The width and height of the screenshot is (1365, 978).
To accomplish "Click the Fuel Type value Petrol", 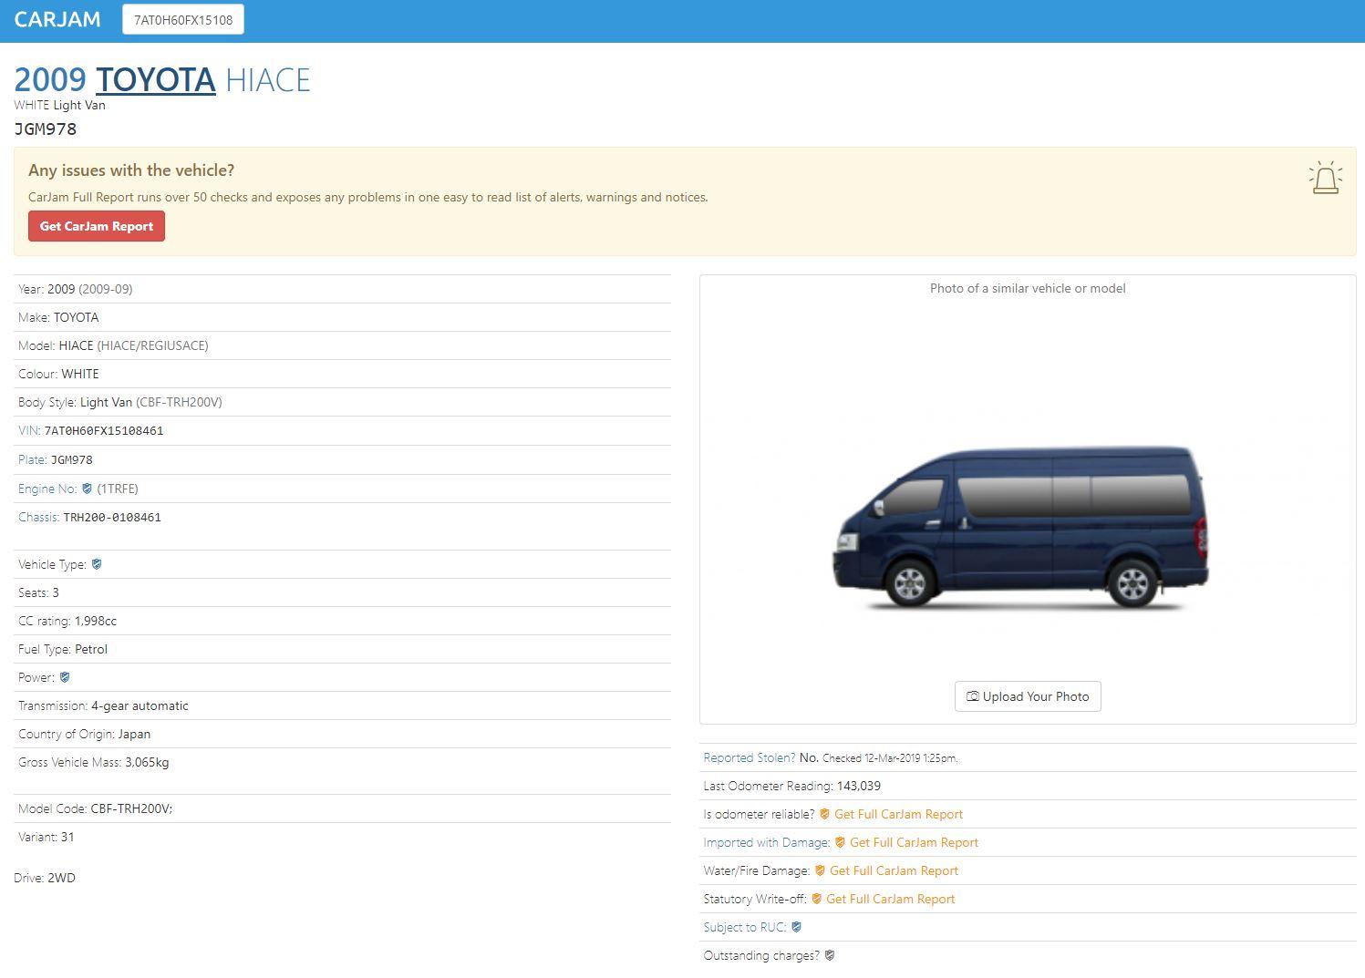I will 91,649.
